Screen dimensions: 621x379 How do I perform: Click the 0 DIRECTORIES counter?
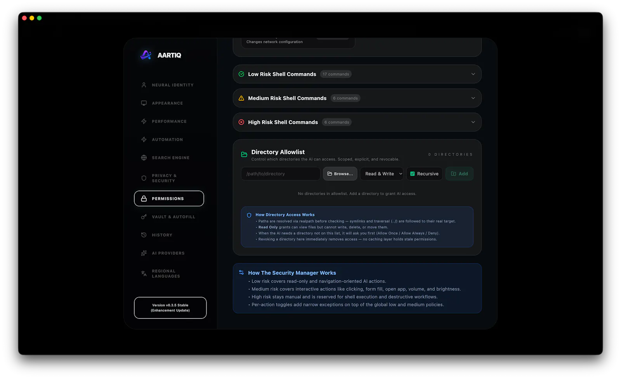(451, 154)
